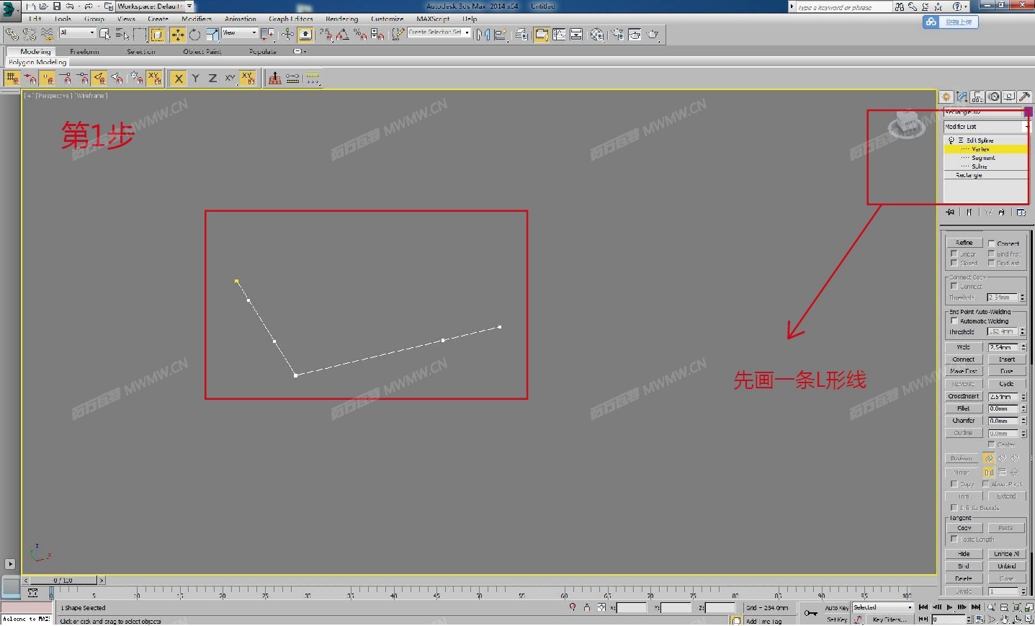Select the Move tool in main toolbar
The image size is (1035, 626).
177,35
